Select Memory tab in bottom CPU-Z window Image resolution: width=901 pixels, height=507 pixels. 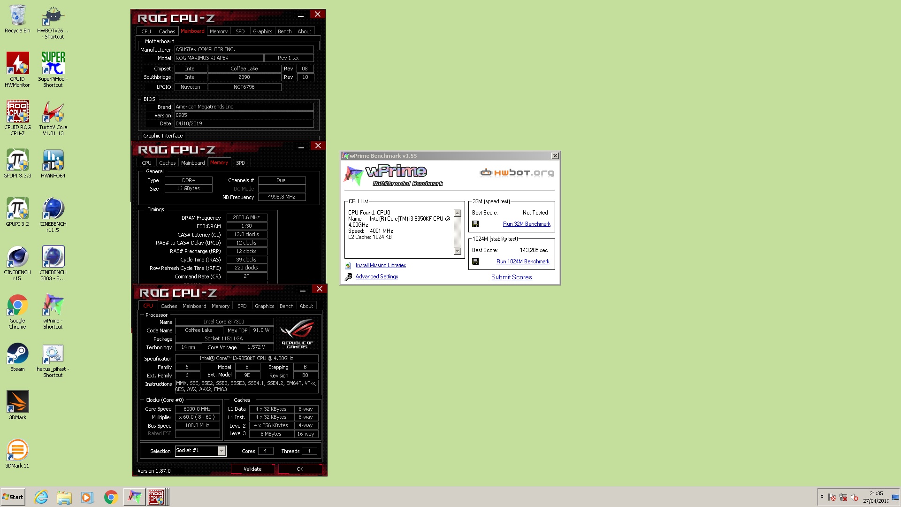[x=221, y=306]
